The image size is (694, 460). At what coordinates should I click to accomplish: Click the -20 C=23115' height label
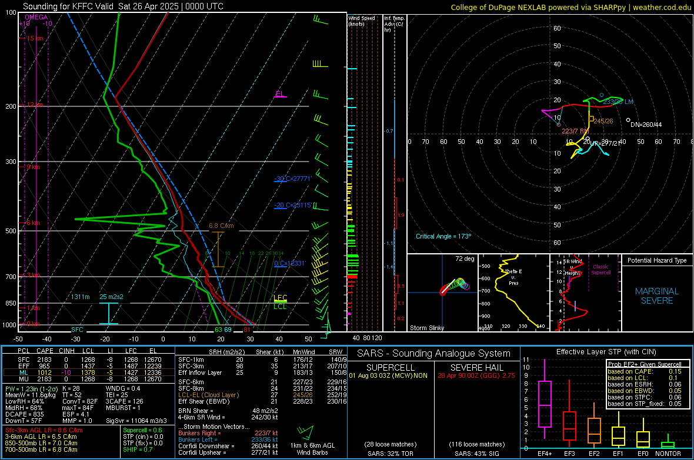coord(293,205)
